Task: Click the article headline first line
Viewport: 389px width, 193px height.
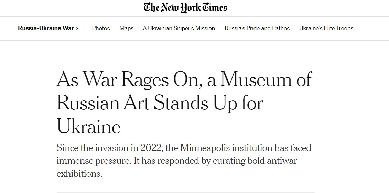Action: pyautogui.click(x=184, y=79)
